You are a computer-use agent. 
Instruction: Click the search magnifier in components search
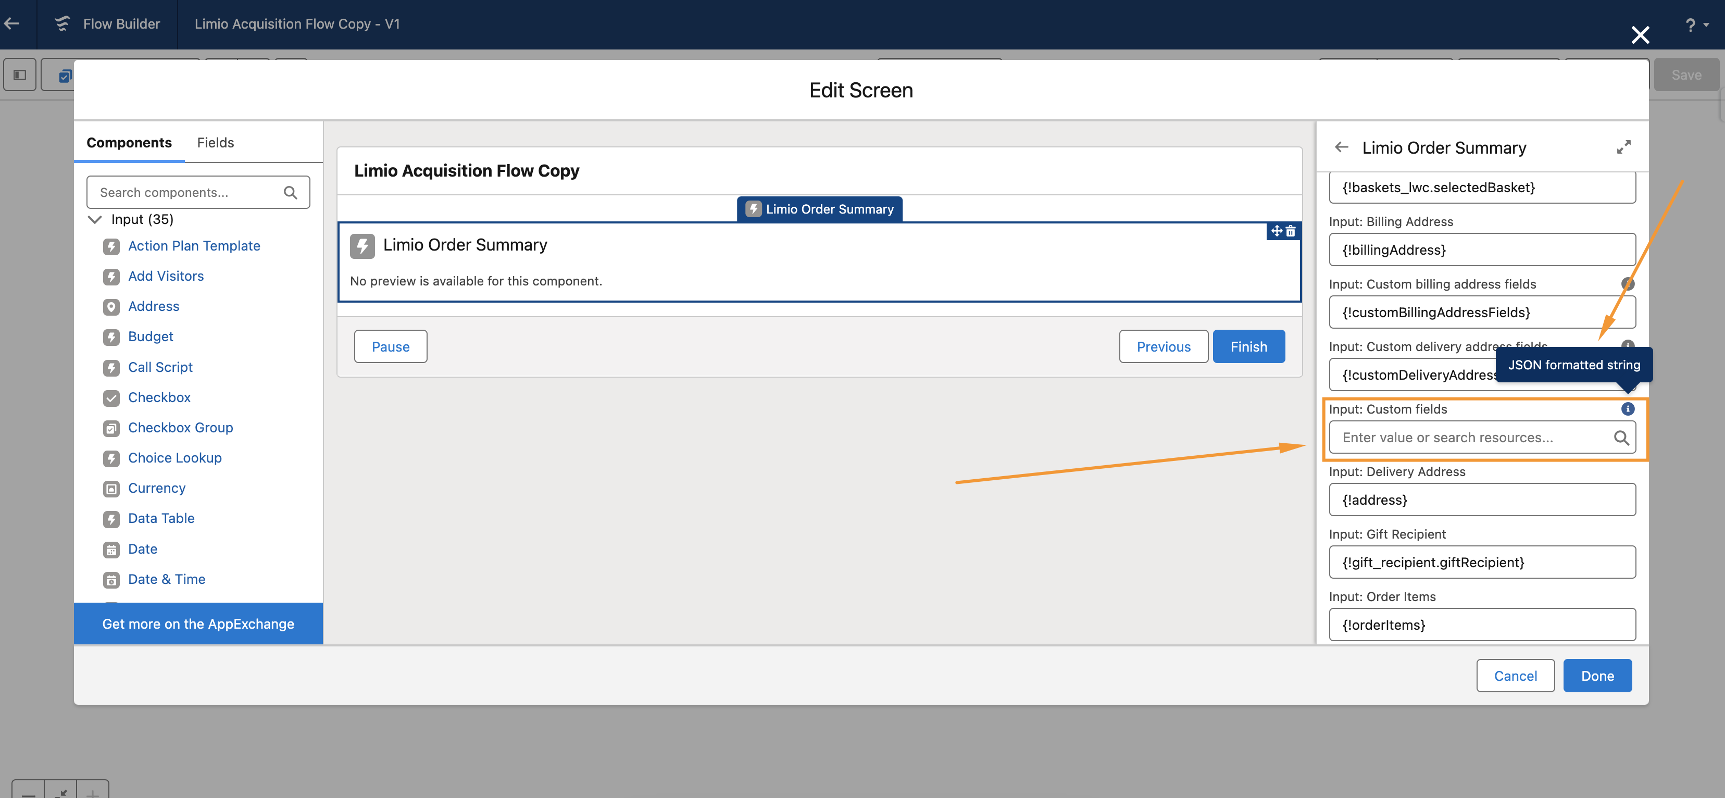290,193
